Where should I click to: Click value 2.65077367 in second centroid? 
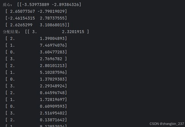point(22,11)
